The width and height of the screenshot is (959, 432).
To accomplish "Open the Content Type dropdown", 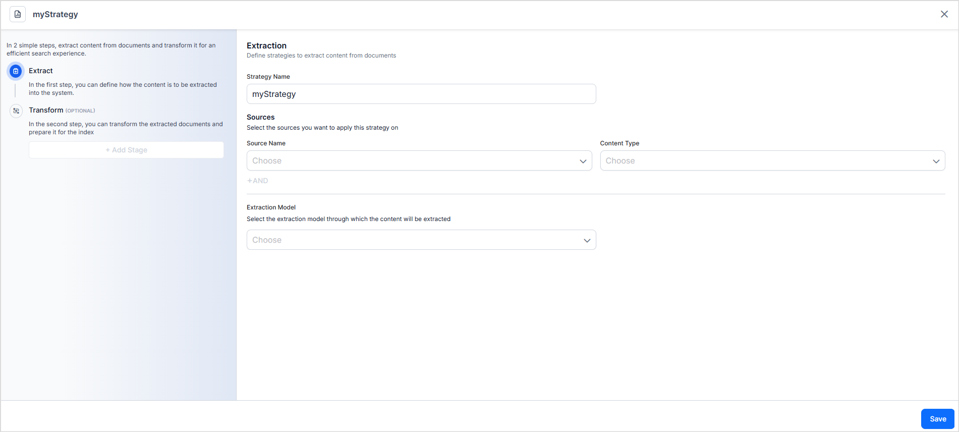I will (767, 160).
